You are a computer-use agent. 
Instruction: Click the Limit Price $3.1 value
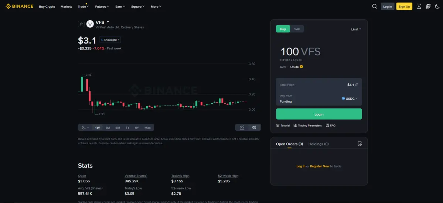point(350,85)
